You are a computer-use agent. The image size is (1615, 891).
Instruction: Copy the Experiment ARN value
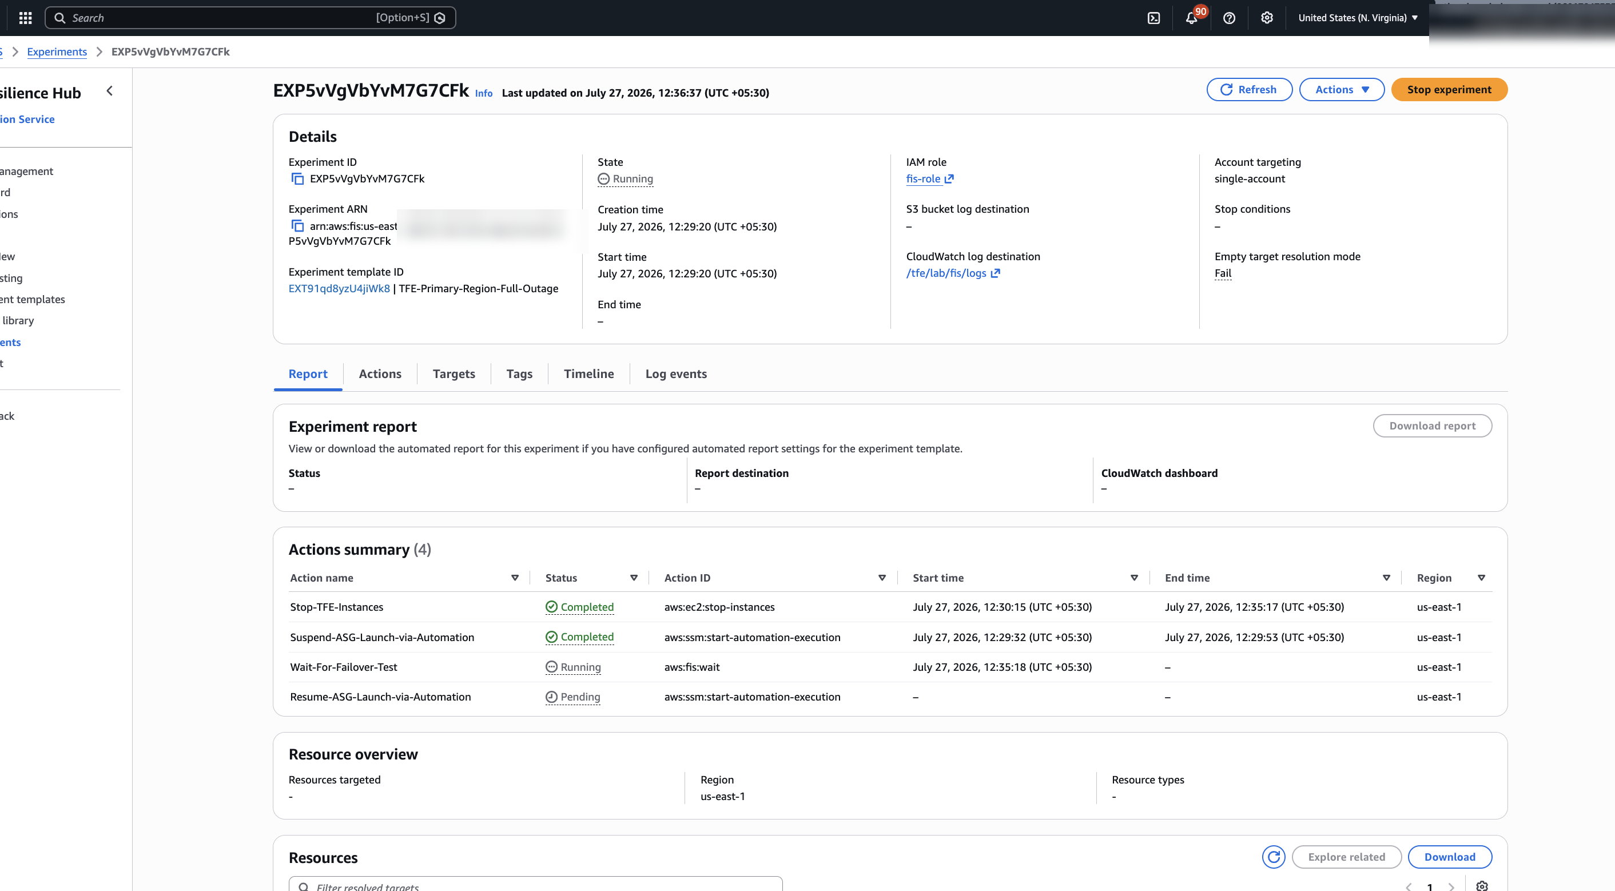[x=297, y=226]
